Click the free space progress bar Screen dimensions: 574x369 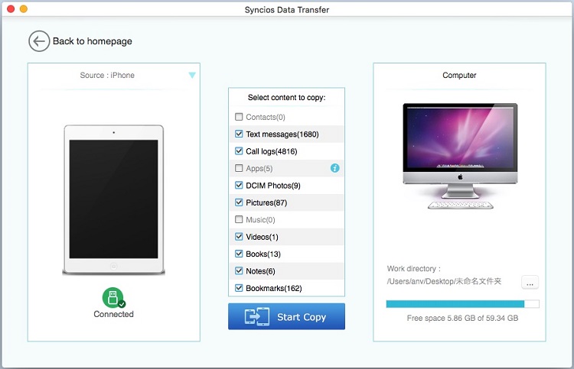[462, 304]
